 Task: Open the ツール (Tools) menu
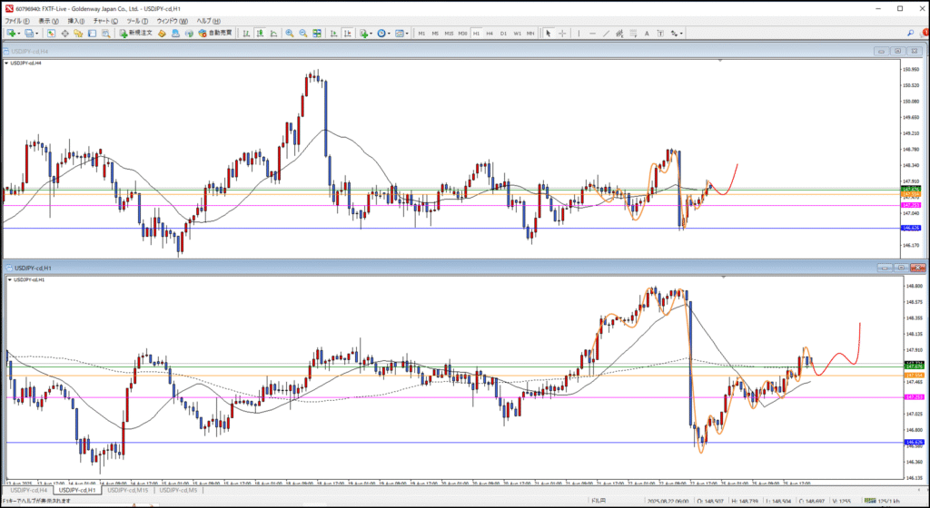tap(137, 21)
